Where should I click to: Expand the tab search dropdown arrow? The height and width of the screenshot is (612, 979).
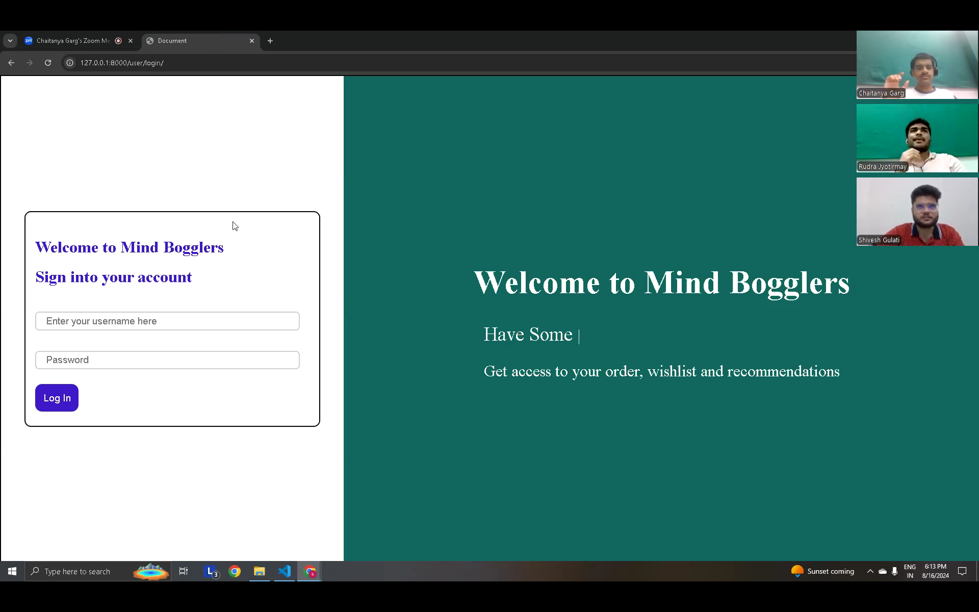tap(10, 41)
